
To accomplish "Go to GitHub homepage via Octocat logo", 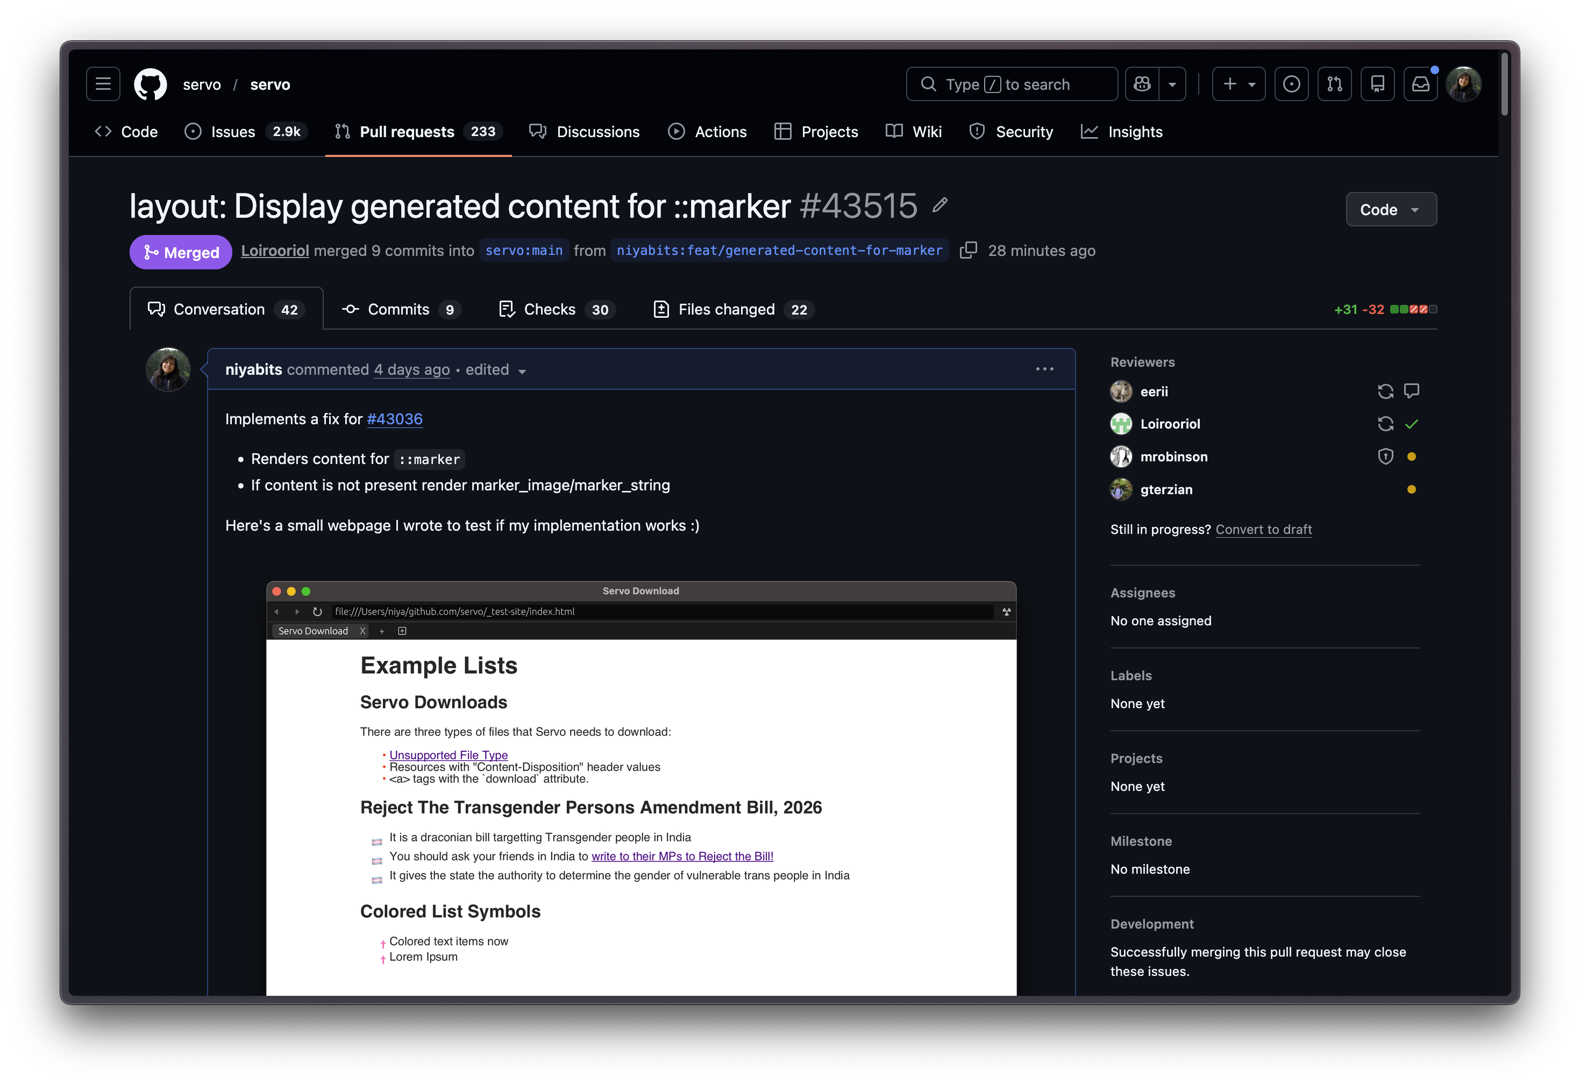I will [x=150, y=84].
